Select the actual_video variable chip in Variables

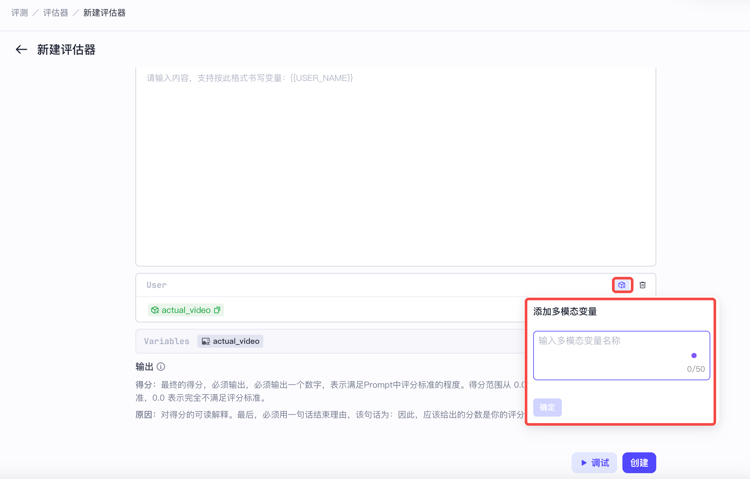pyautogui.click(x=230, y=341)
